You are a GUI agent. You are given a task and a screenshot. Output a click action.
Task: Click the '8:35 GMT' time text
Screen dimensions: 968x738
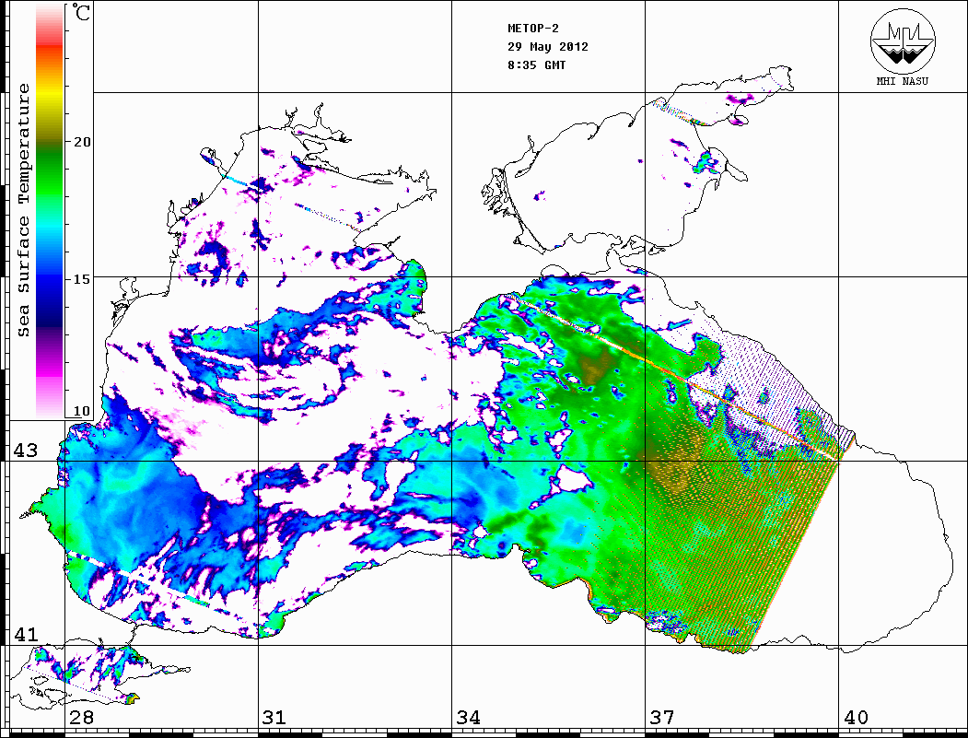pos(536,65)
